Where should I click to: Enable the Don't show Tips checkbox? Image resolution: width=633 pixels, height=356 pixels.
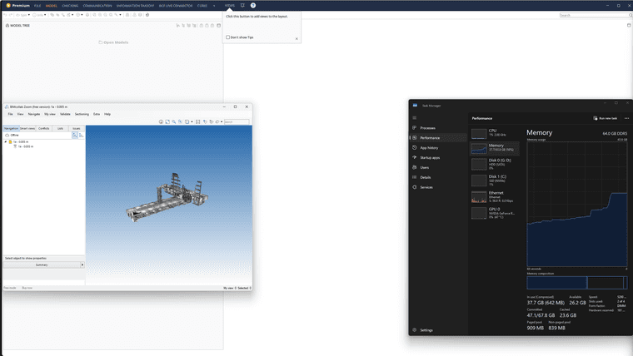pyautogui.click(x=228, y=37)
